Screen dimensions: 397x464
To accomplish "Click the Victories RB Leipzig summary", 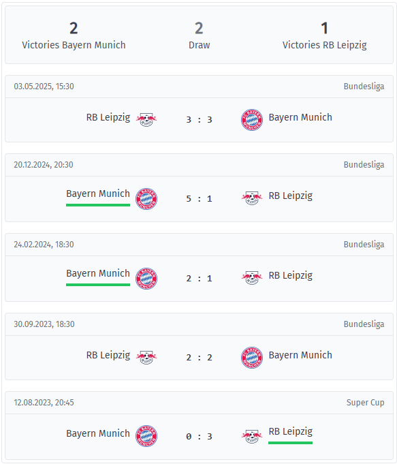I will (x=325, y=35).
